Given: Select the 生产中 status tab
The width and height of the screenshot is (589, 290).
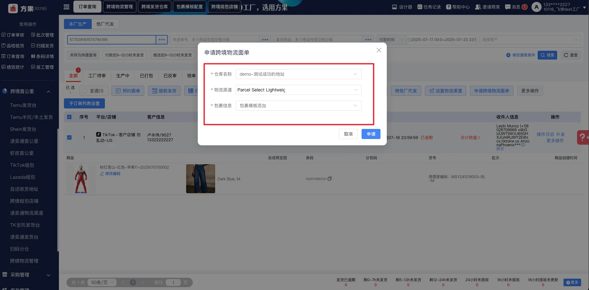Looking at the screenshot, I should (123, 76).
